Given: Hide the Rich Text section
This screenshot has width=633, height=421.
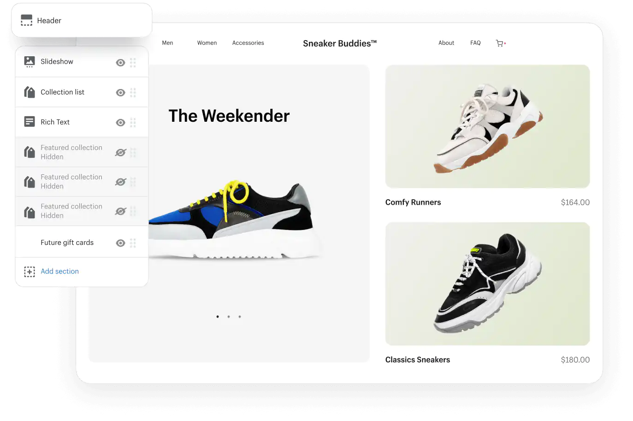Looking at the screenshot, I should (120, 123).
